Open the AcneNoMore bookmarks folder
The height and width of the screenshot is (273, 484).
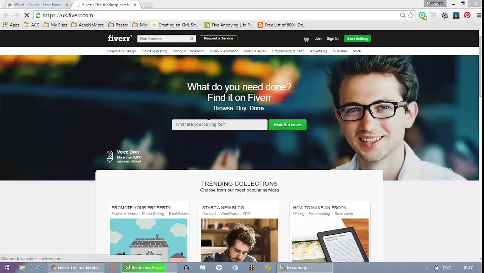point(87,25)
